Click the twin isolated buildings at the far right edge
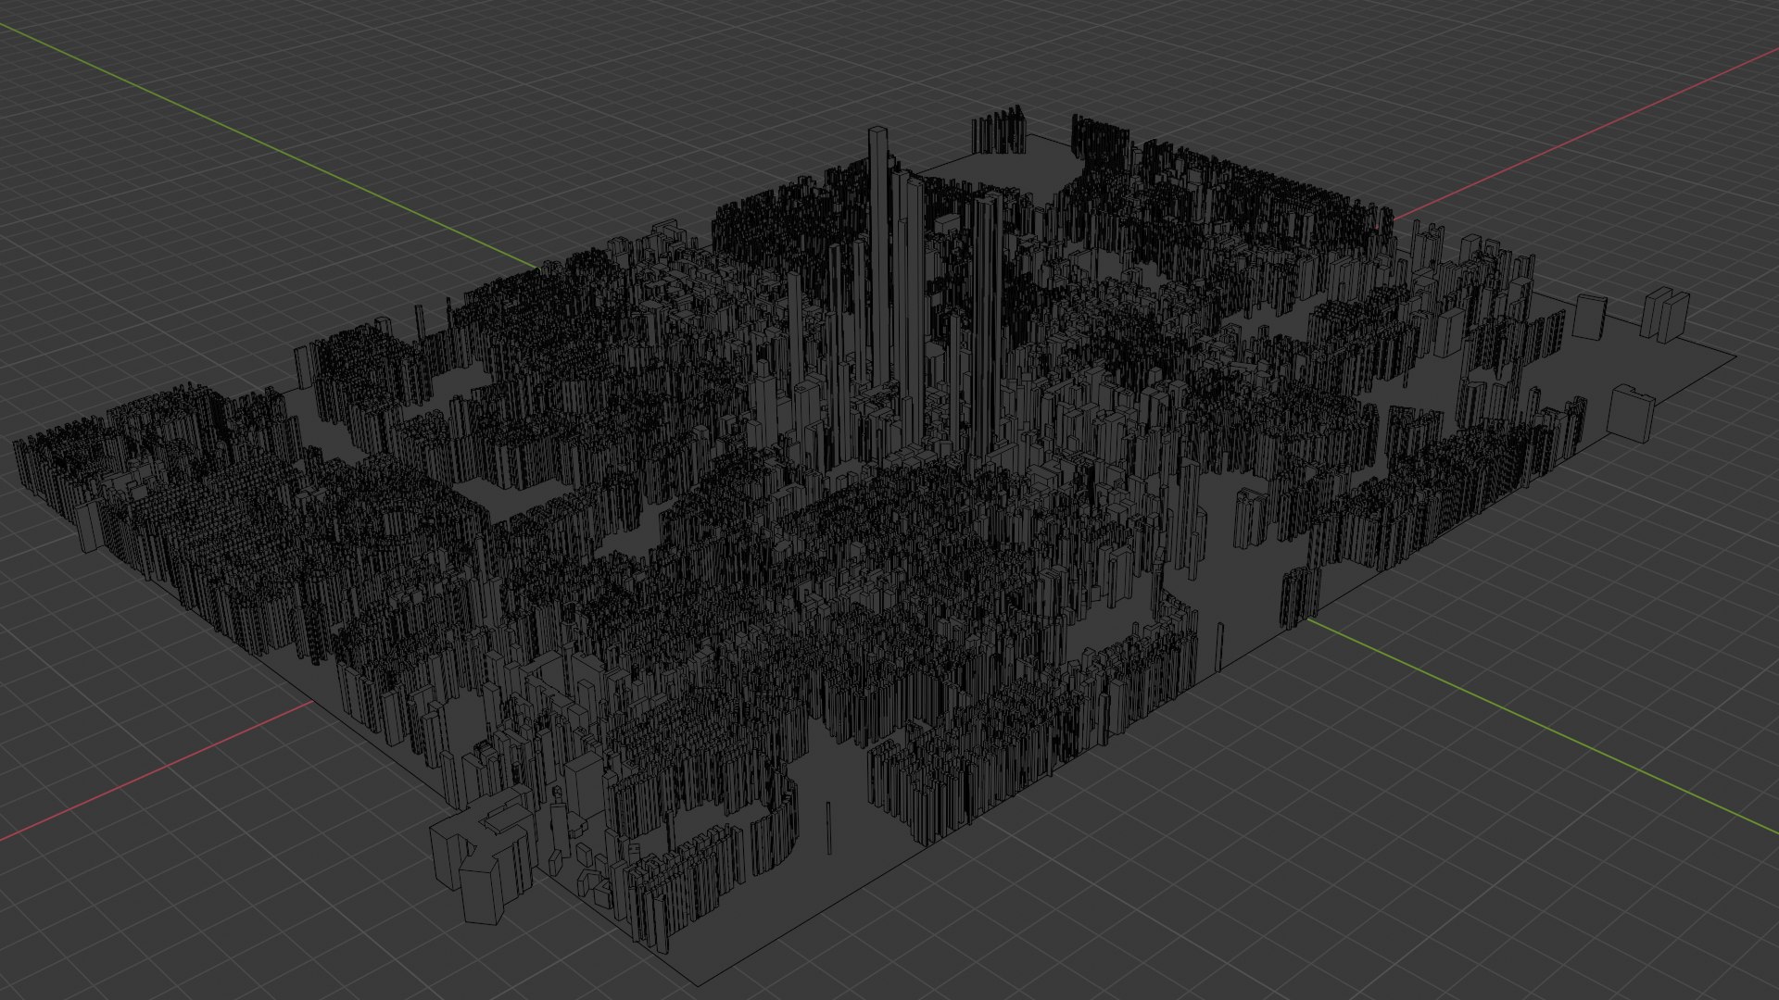 (x=1666, y=315)
